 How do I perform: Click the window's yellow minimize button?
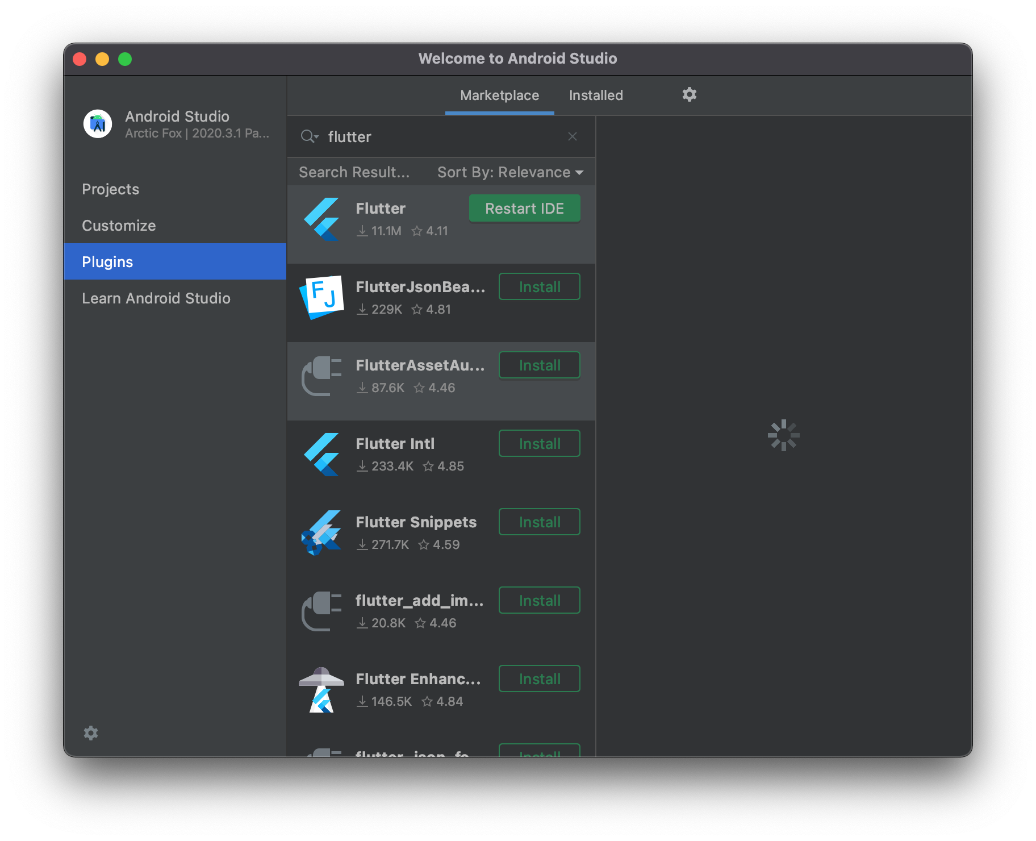(102, 59)
